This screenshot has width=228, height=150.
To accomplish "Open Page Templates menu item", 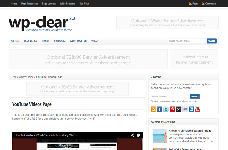I will click(x=29, y=4).
